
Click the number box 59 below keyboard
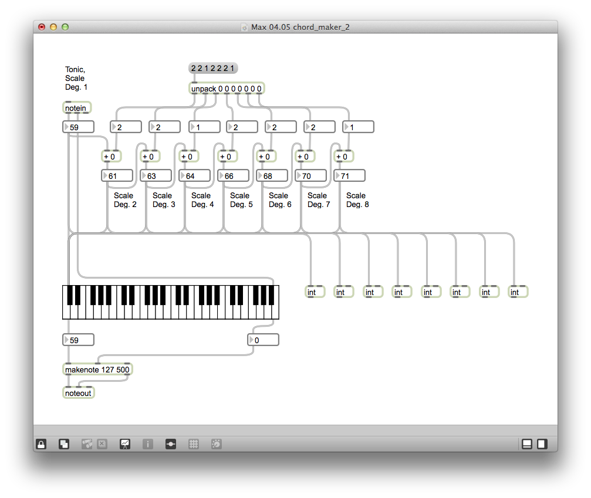(x=78, y=340)
